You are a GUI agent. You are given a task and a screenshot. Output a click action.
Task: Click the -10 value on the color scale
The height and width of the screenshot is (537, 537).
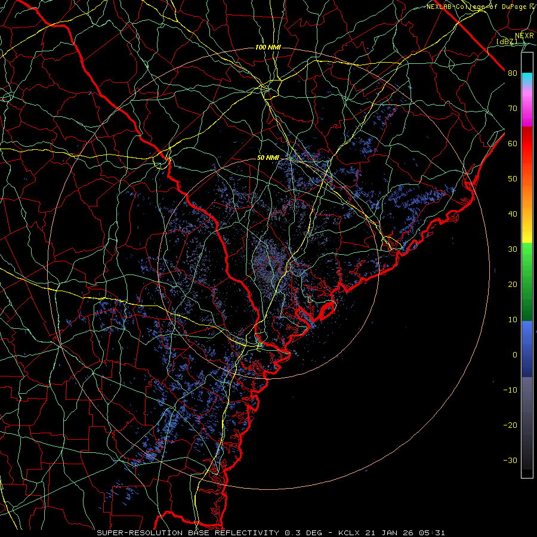point(510,390)
